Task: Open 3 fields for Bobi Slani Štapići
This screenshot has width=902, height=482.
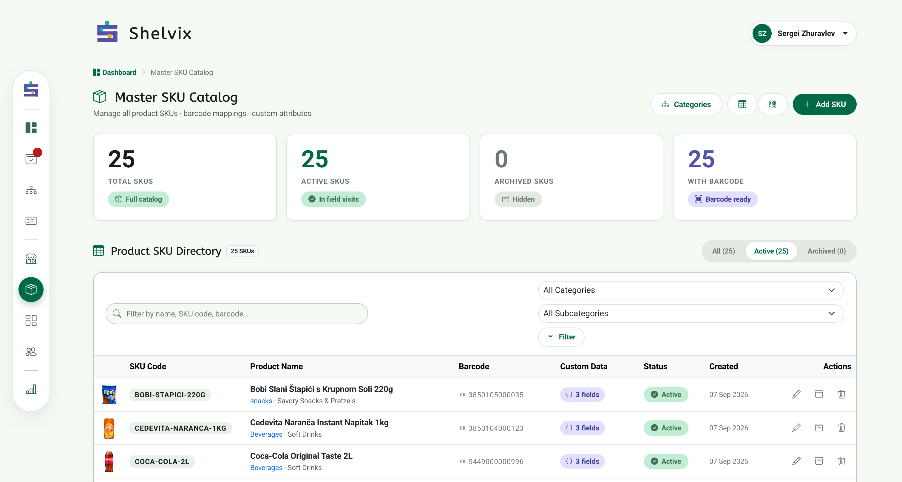Action: [582, 395]
